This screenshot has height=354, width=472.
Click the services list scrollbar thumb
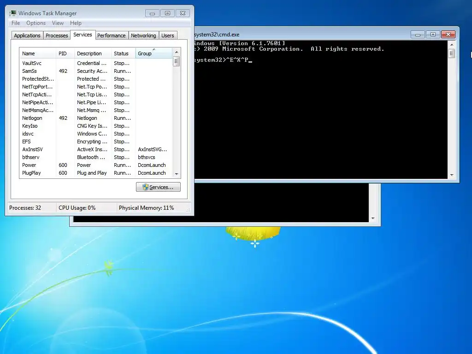177,61
